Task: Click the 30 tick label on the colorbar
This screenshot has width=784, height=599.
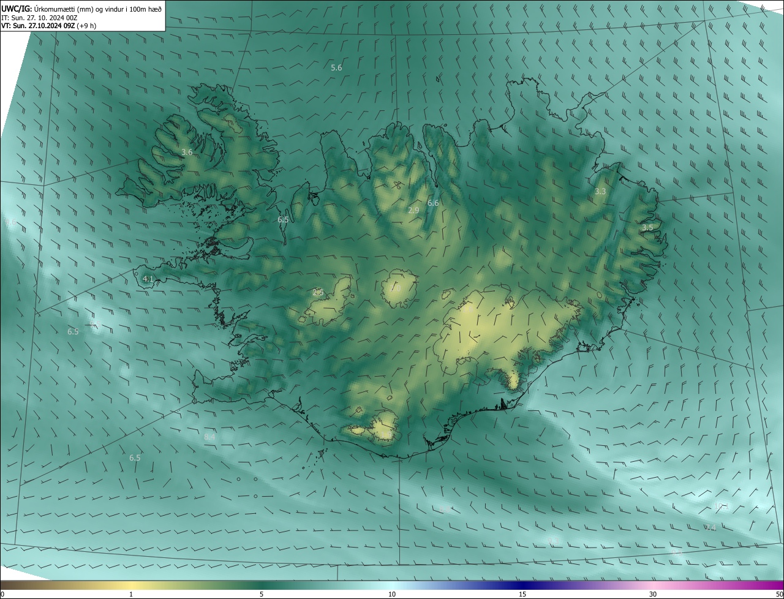Action: coord(653,594)
